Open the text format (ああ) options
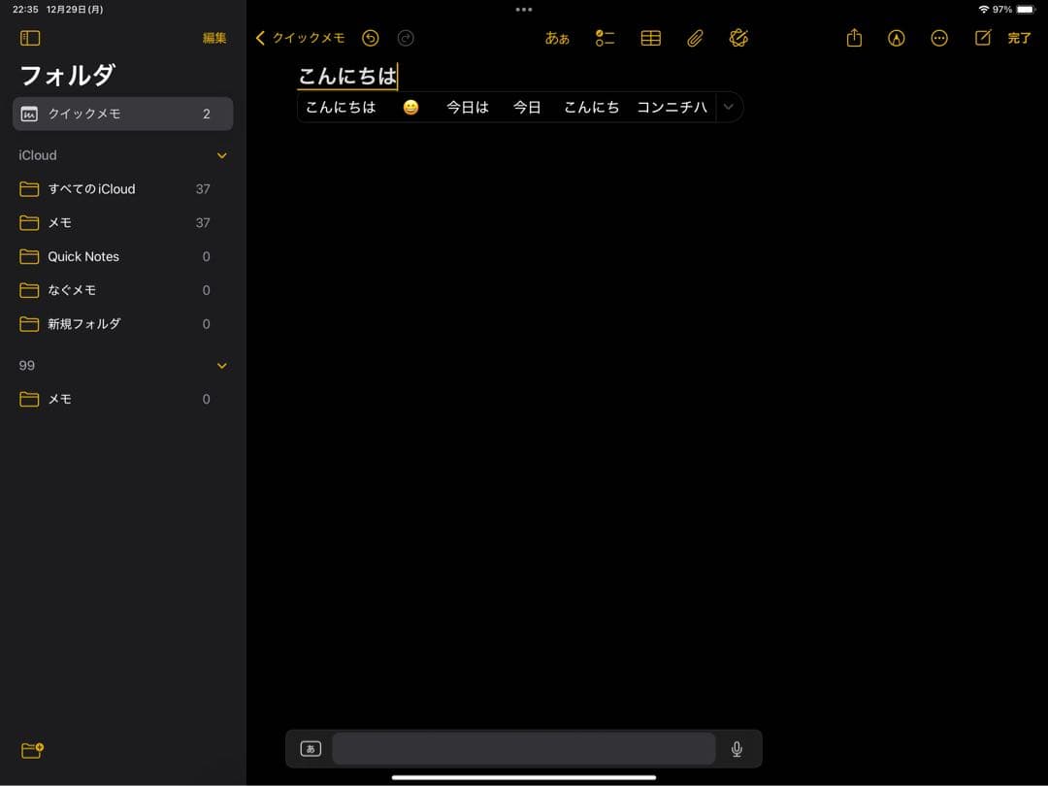 (x=557, y=39)
